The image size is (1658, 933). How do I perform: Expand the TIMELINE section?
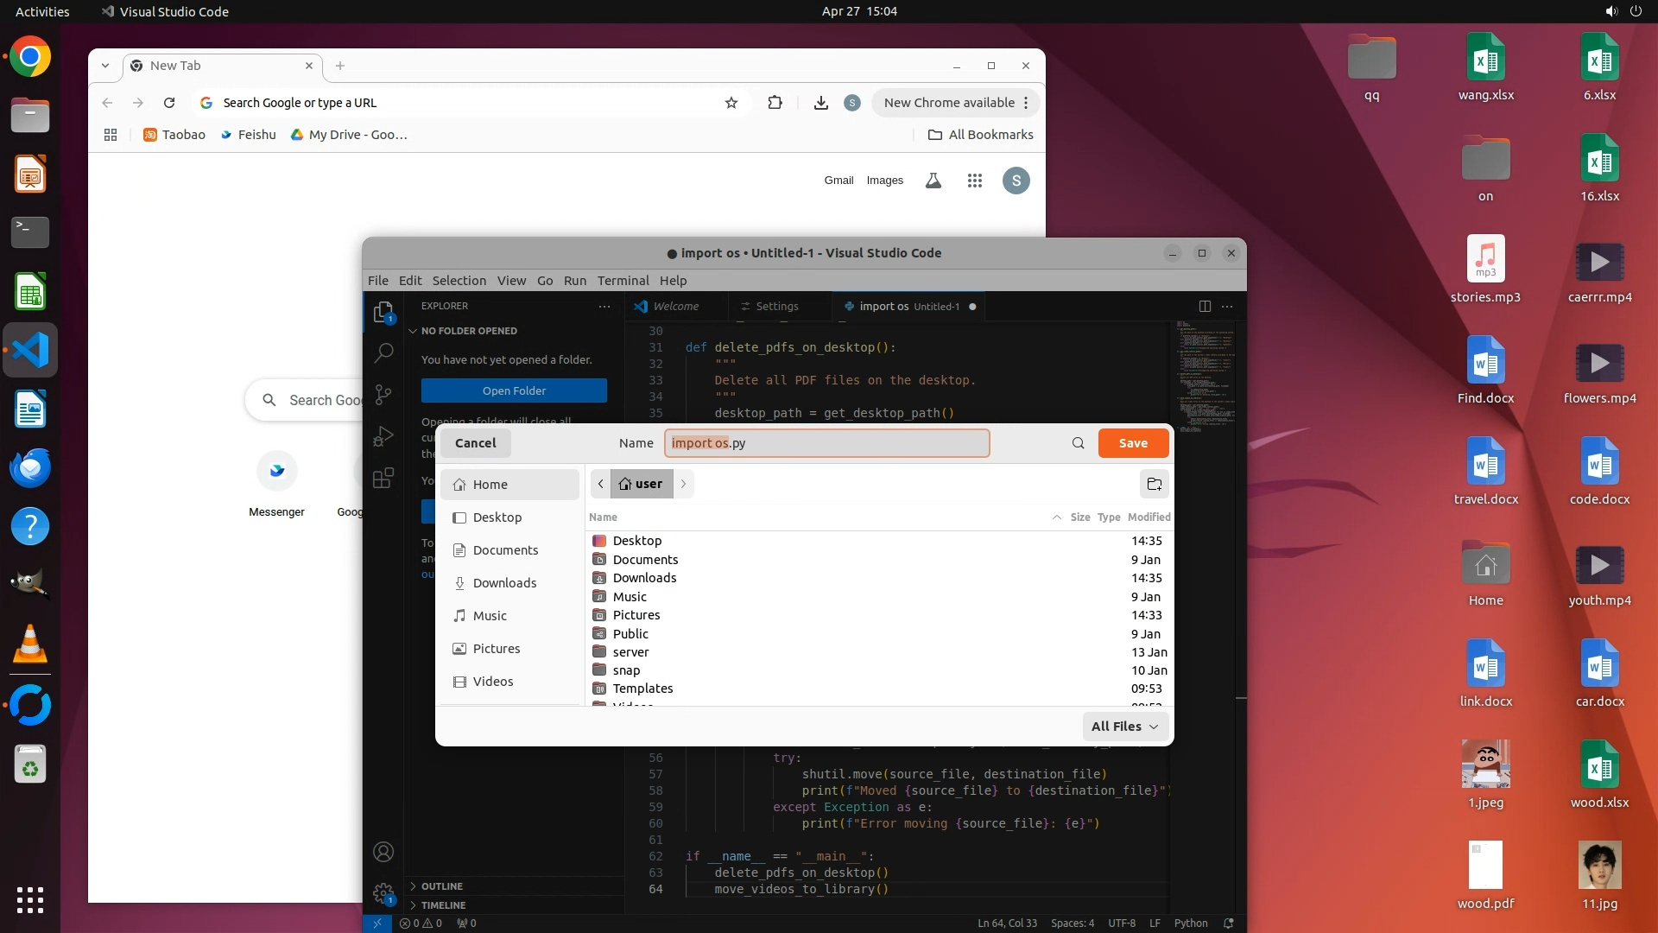(443, 905)
